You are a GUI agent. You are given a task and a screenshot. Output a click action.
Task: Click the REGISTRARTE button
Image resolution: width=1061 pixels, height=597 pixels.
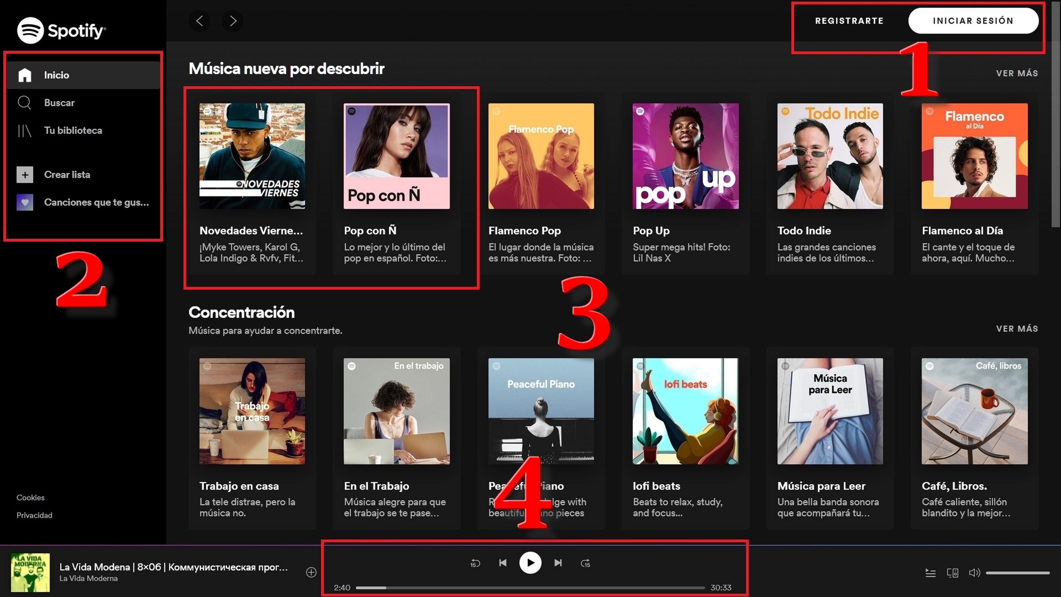849,21
